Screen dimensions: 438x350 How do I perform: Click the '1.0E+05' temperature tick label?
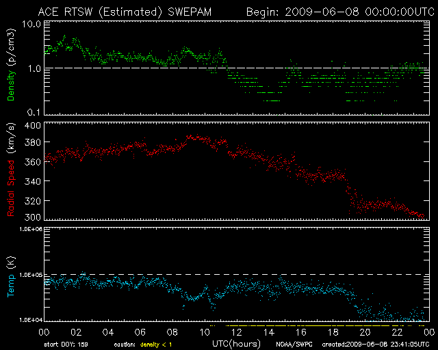[30, 275]
